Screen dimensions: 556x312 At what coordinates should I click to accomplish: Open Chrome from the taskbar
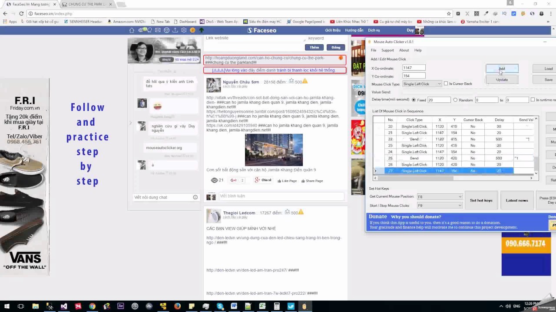(x=92, y=306)
